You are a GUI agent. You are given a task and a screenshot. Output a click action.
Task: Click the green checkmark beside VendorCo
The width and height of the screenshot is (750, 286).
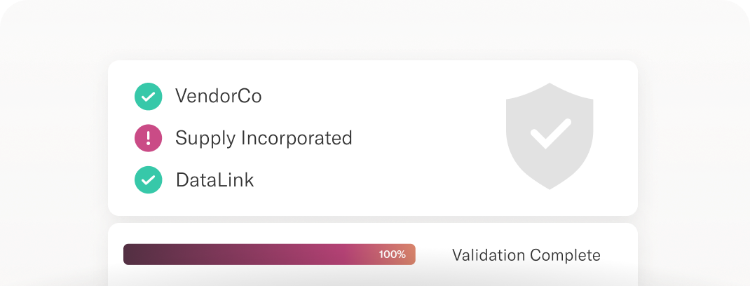coord(148,97)
